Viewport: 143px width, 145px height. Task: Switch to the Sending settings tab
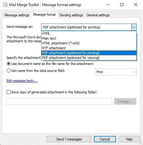click(71, 15)
